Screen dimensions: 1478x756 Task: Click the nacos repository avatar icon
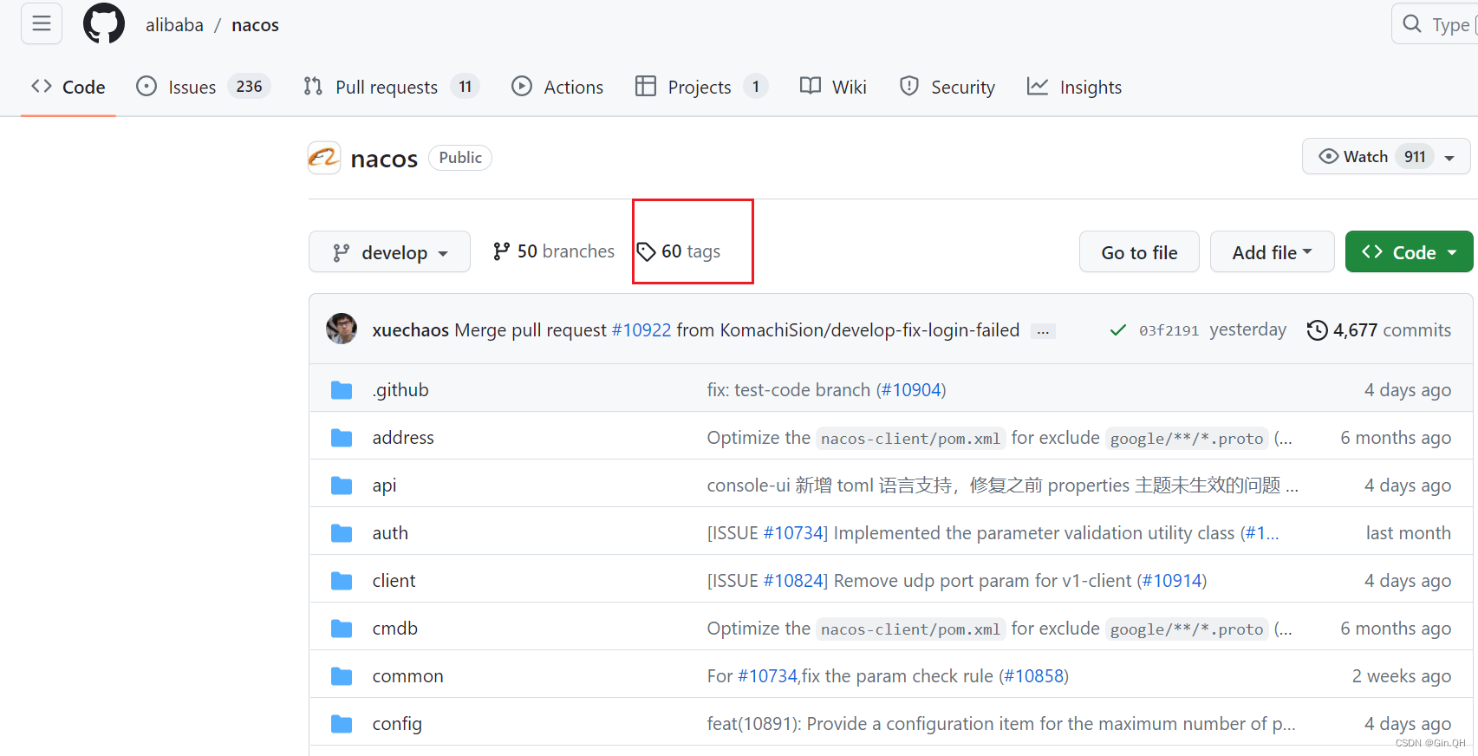(x=324, y=158)
